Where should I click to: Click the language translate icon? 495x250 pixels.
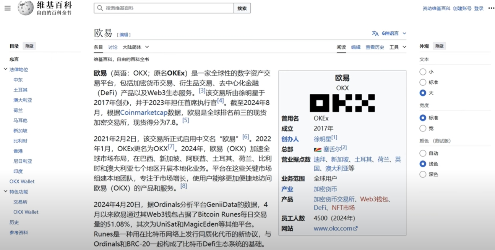pos(375,34)
